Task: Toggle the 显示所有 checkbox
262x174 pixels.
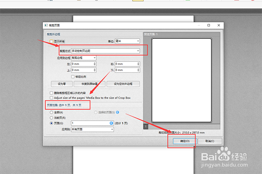Action: [52, 41]
